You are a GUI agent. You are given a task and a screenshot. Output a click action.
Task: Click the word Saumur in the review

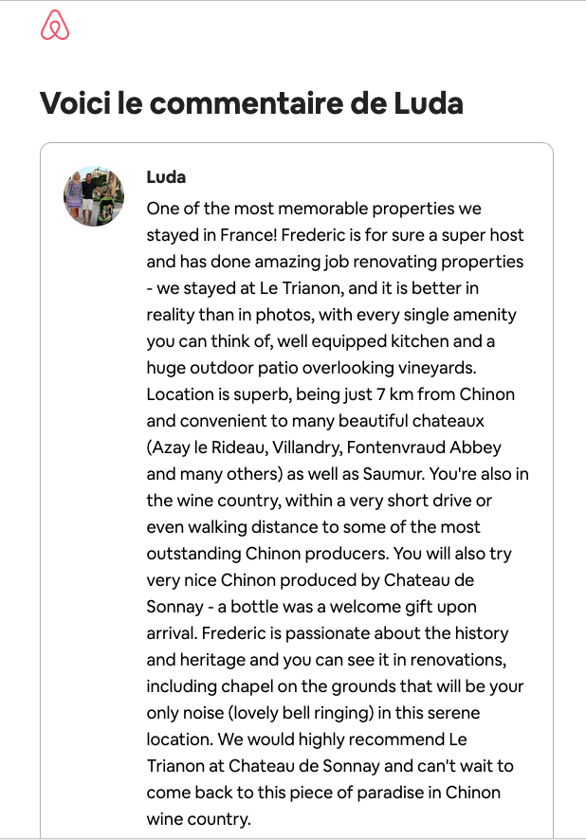pos(394,474)
